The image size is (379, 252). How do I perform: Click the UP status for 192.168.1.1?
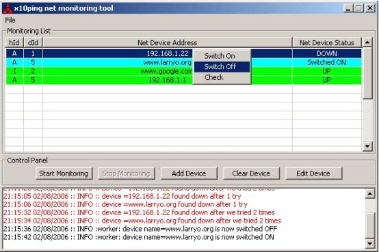click(x=327, y=80)
